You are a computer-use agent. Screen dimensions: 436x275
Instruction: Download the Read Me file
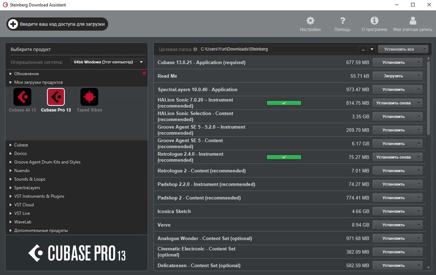pos(394,76)
